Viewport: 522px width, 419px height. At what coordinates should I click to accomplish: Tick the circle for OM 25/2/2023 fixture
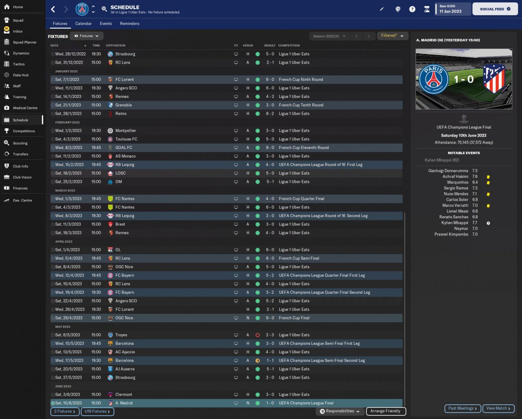click(53, 182)
